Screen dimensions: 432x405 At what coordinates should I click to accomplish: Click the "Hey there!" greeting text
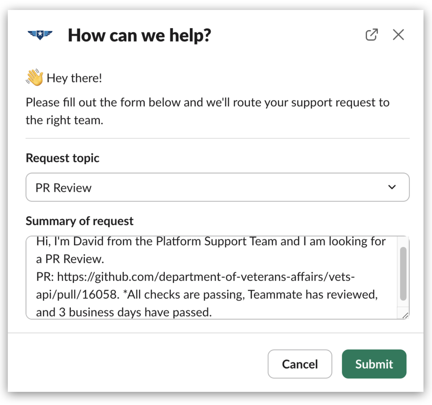[x=74, y=78]
